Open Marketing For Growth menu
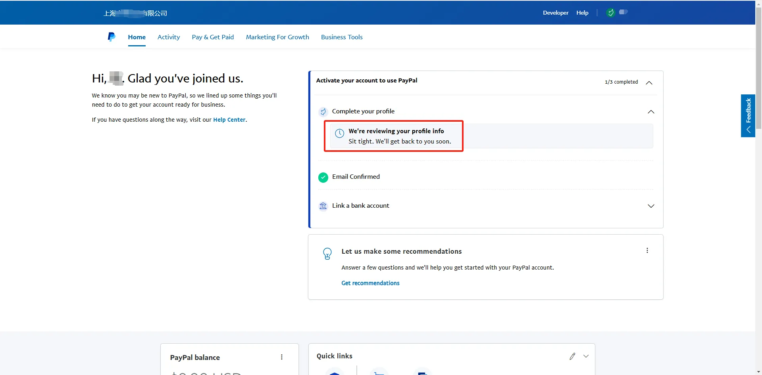 pyautogui.click(x=277, y=37)
